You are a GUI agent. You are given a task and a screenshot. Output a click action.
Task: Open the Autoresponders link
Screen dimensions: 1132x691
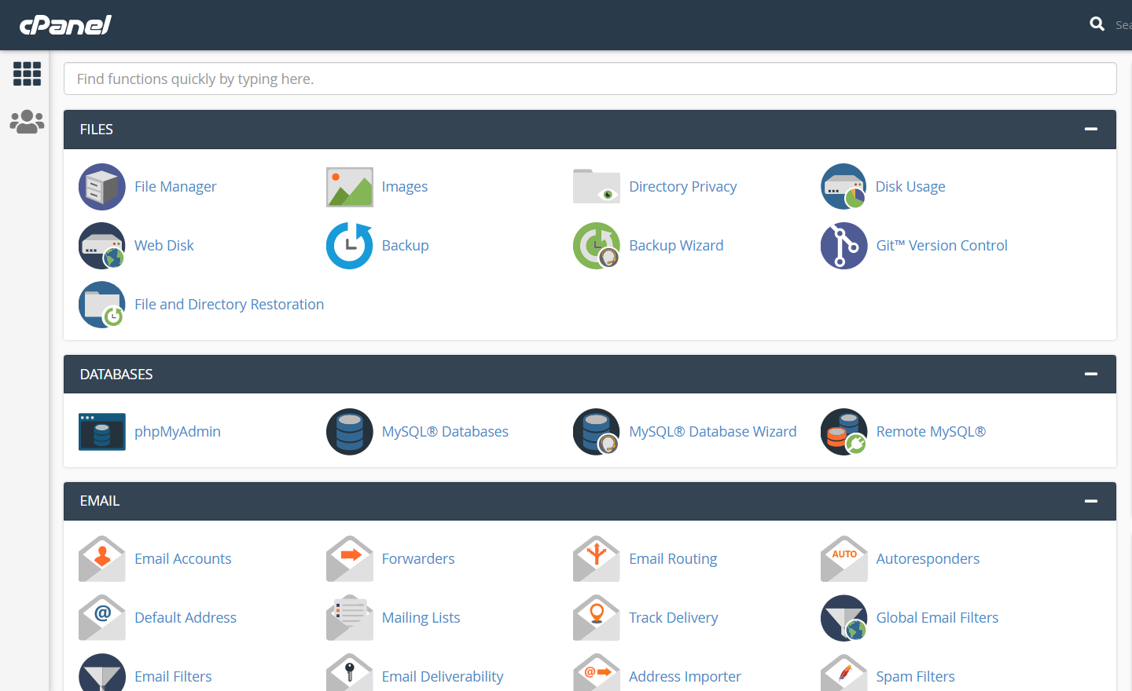928,559
